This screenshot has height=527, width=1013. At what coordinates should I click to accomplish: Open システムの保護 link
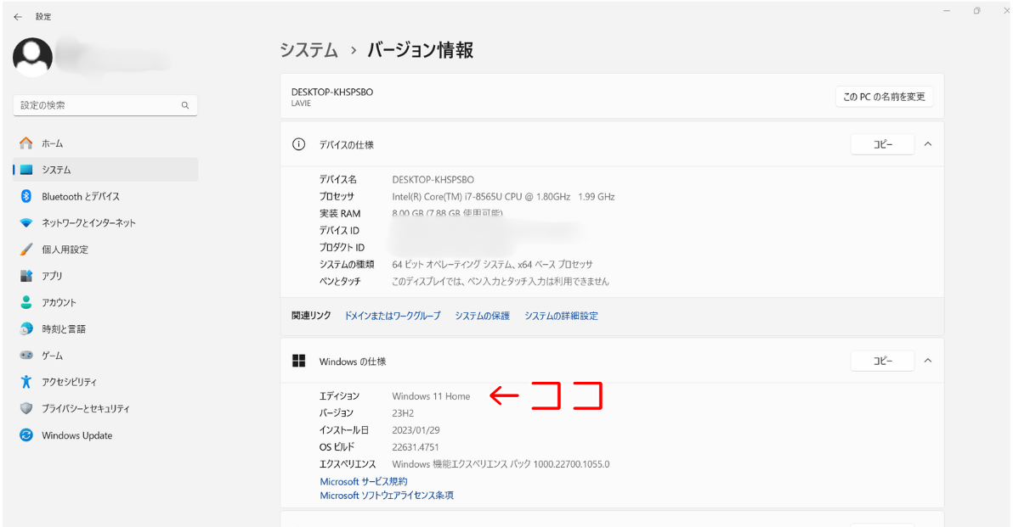pos(482,316)
